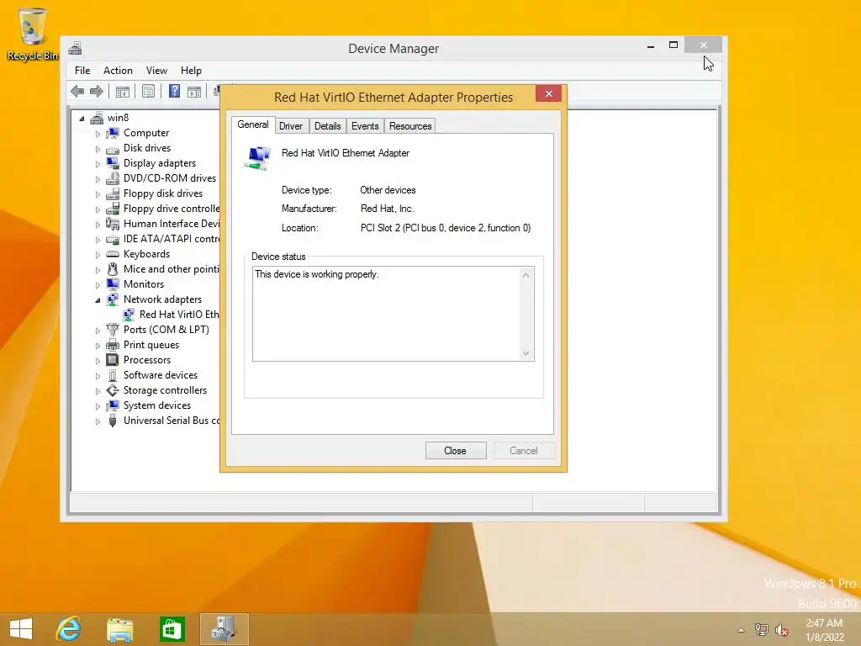This screenshot has height=646, width=861.
Task: Click the Mice and other pointing devices icon
Action: (113, 269)
